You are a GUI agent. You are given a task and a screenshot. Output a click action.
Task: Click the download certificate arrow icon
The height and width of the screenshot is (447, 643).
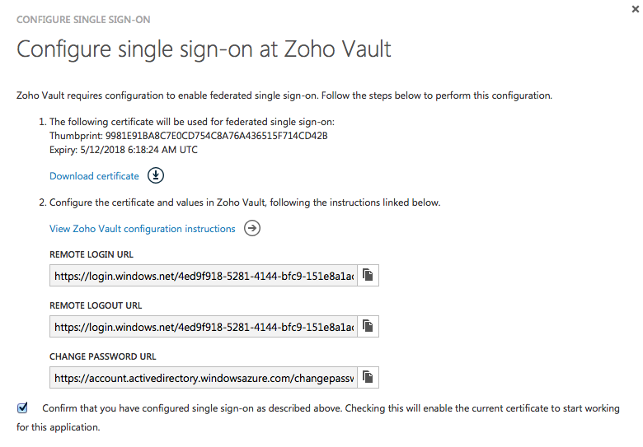click(x=157, y=175)
